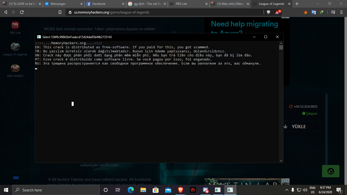This screenshot has width=347, height=195.
Task: Open clock showing 9:37 PM
Action: tap(325, 190)
